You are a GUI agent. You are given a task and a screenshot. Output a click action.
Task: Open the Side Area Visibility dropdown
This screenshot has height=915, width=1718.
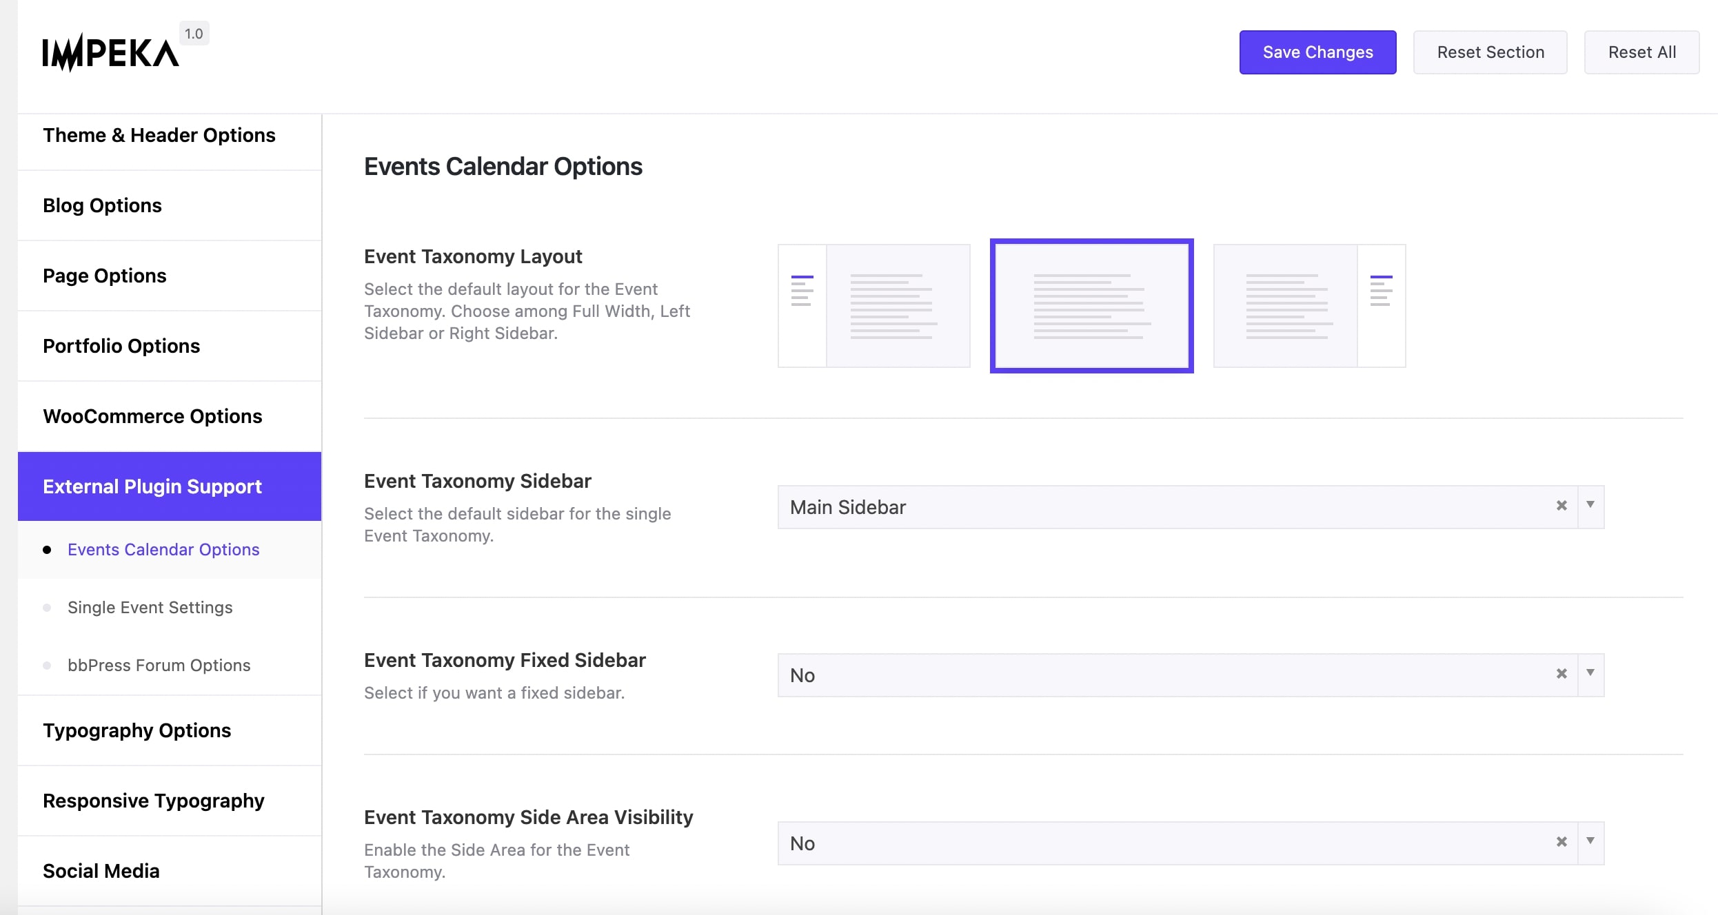click(1590, 842)
